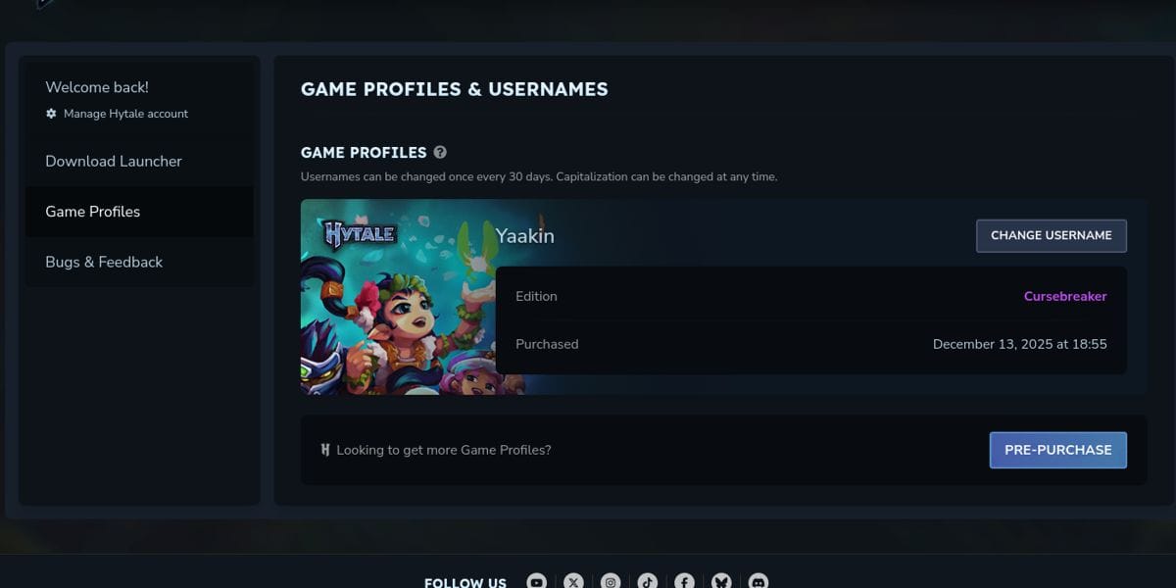Open the X (Twitter) social link
This screenshot has height=588, width=1176.
click(573, 582)
